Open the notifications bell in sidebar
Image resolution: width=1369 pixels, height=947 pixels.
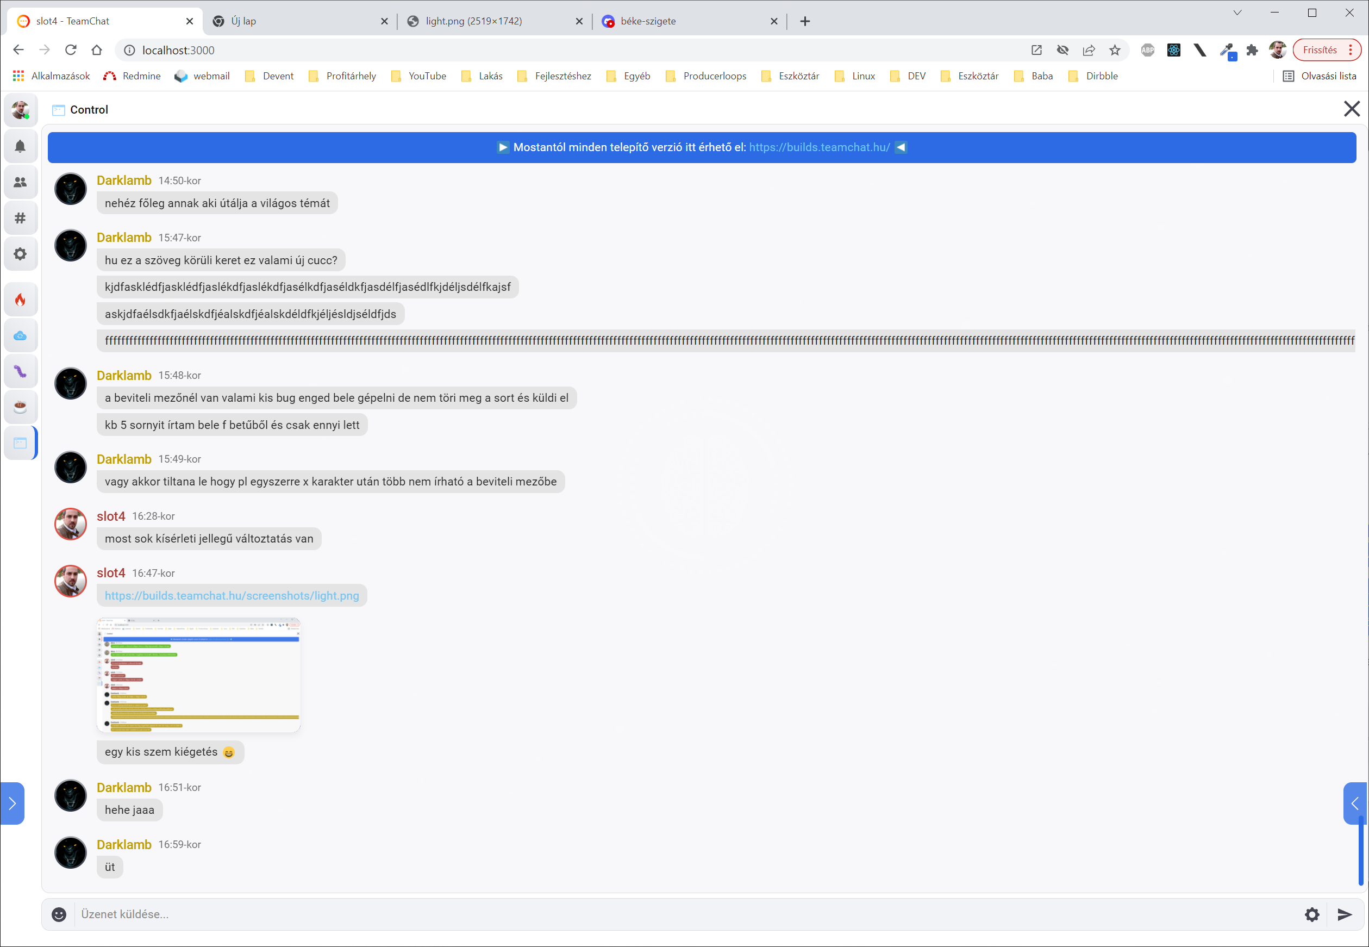[20, 146]
